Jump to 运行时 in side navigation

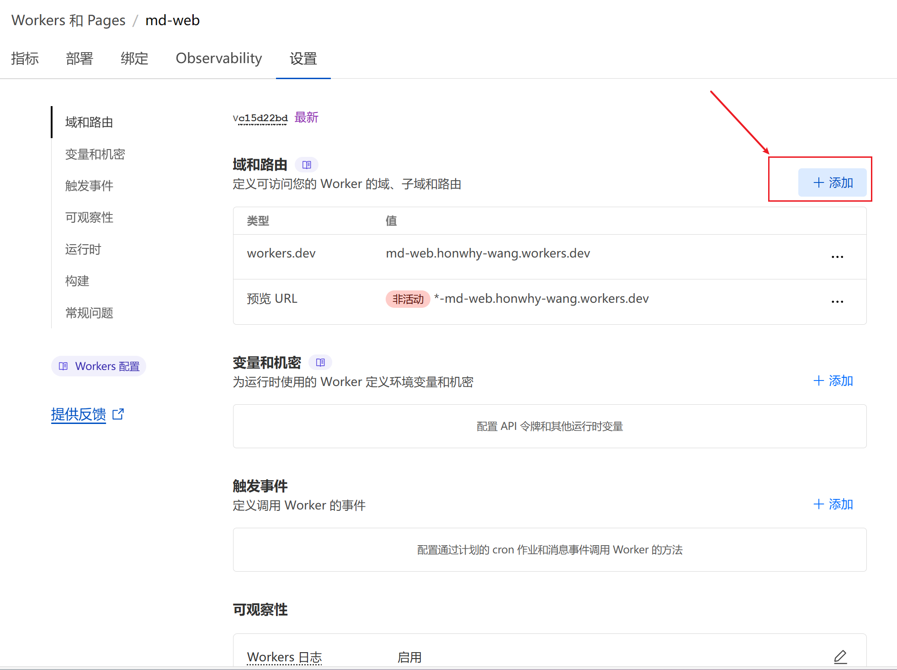[83, 249]
